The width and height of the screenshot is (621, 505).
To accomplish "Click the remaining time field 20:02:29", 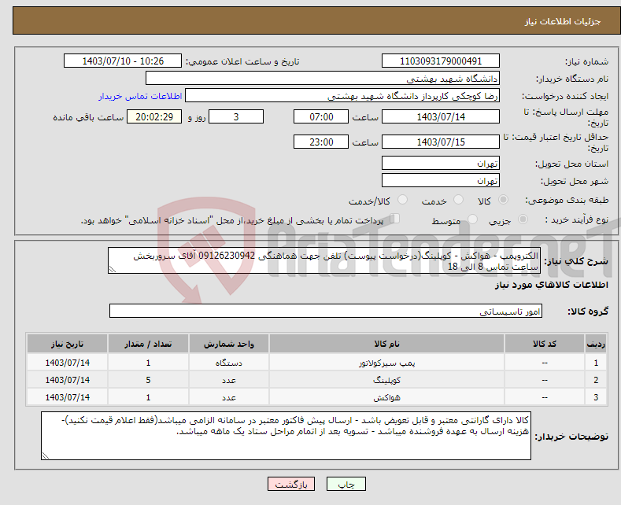I will click(x=154, y=116).
